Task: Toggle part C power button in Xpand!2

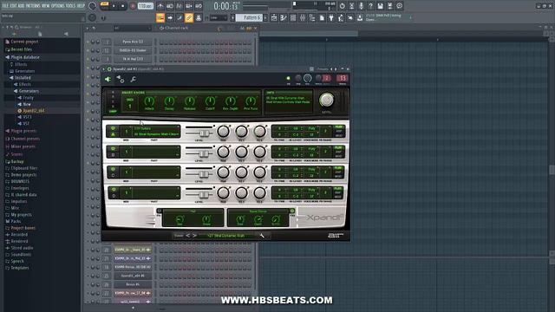Action: pos(113,170)
